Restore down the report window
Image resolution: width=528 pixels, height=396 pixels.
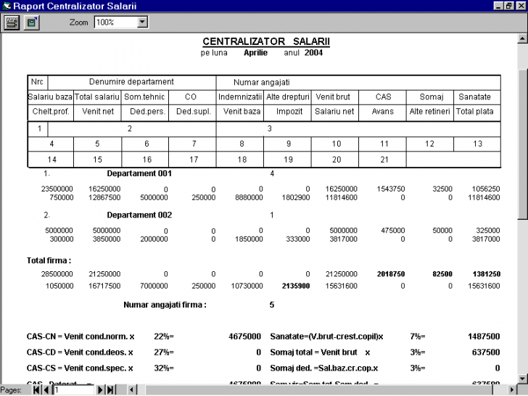509,6
